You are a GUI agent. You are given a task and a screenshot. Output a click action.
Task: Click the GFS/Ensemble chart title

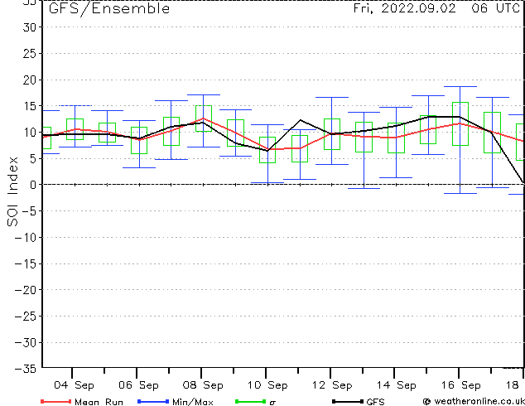click(109, 9)
